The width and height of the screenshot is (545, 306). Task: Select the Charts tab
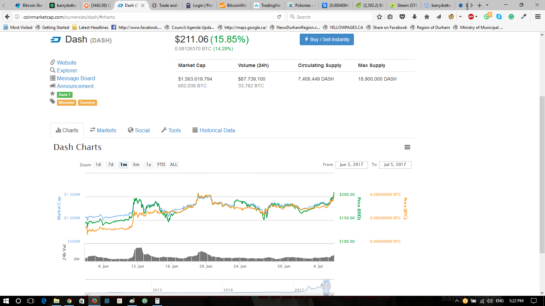(x=67, y=130)
